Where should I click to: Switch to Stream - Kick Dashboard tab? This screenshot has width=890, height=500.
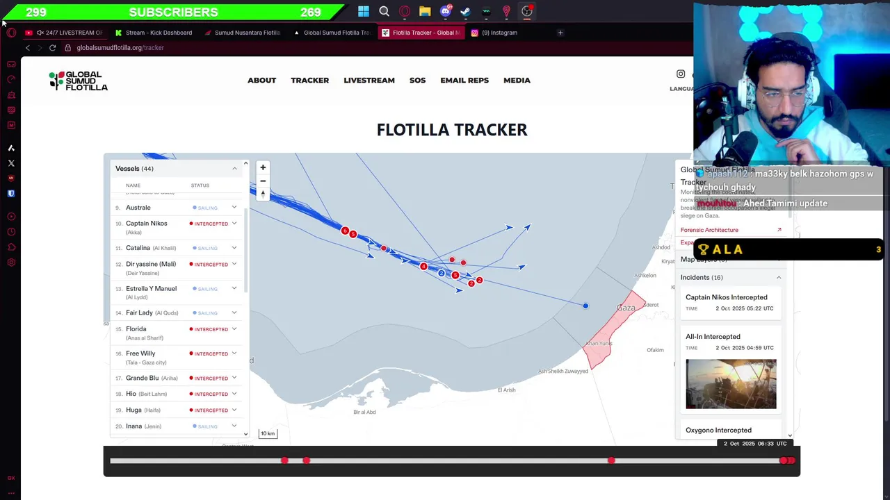coord(154,33)
